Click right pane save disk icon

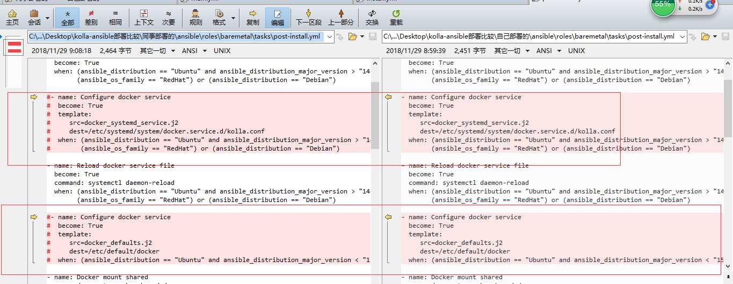point(725,36)
